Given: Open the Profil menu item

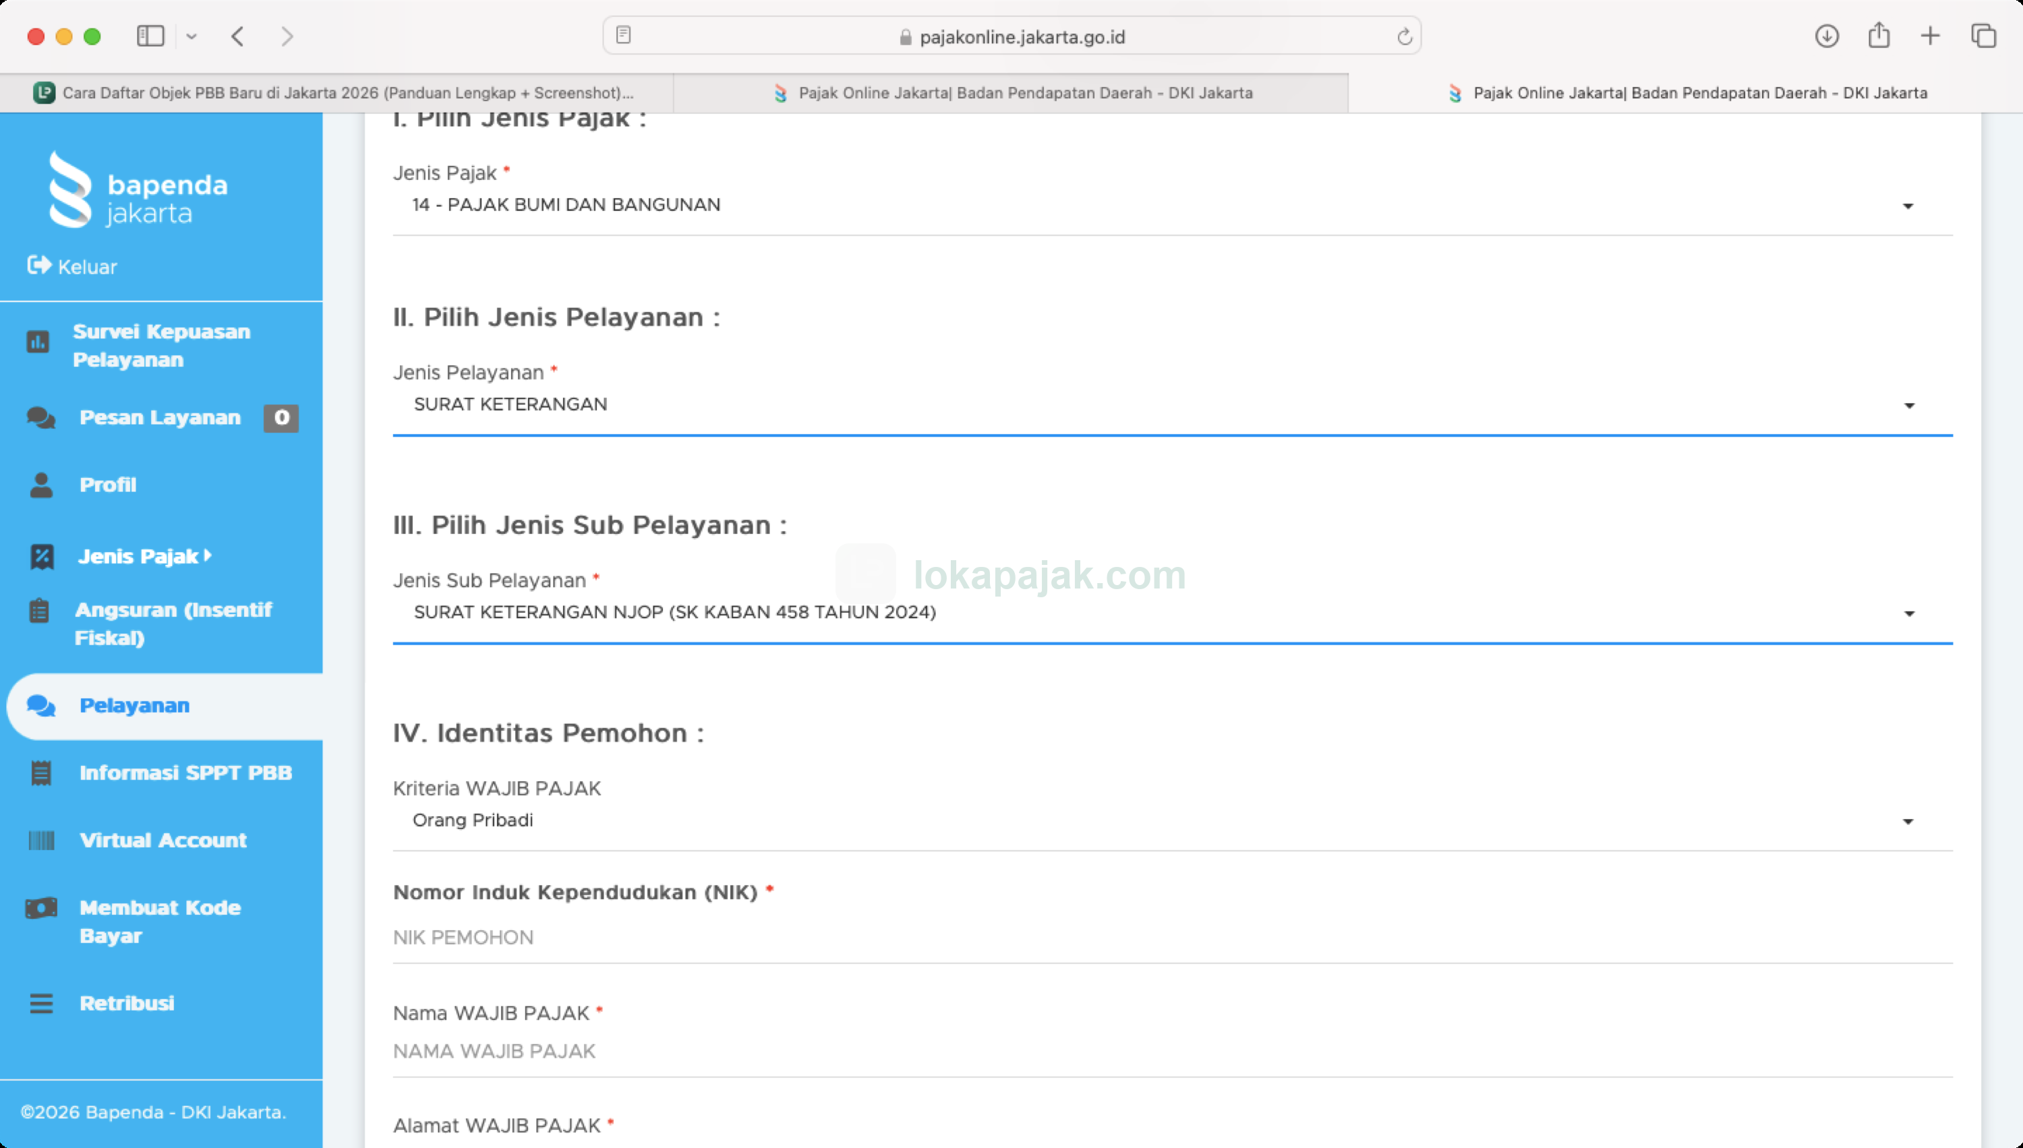Looking at the screenshot, I should 108,485.
